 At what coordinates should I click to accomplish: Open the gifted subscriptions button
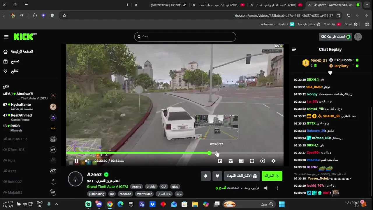coord(242,176)
